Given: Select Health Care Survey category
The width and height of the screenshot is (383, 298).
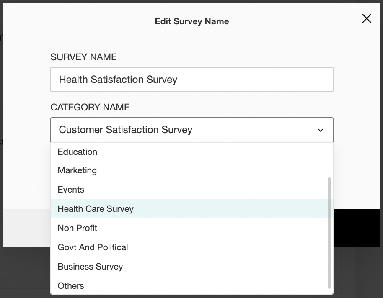Looking at the screenshot, I should click(96, 209).
